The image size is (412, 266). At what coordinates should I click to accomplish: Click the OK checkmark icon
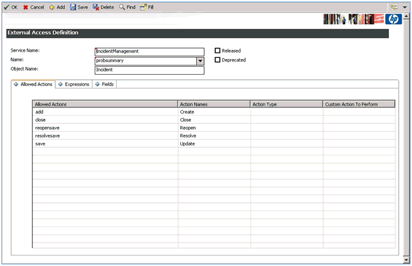(x=7, y=7)
